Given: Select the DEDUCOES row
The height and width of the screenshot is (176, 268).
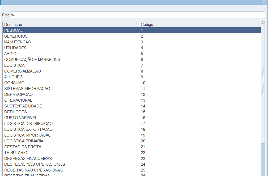Looking at the screenshot, I should point(132,112).
